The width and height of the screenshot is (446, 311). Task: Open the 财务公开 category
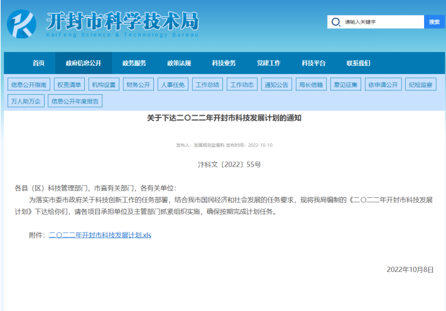(x=138, y=85)
